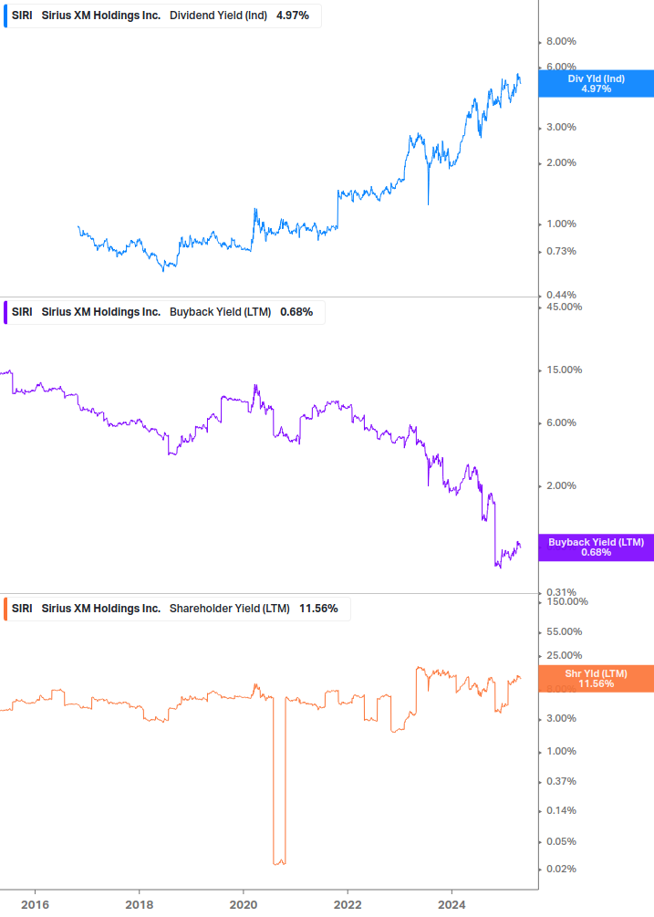Click the SIRI ticker in the Dividend Yield legend
Viewport: 654px width, 917px height.
22,16
